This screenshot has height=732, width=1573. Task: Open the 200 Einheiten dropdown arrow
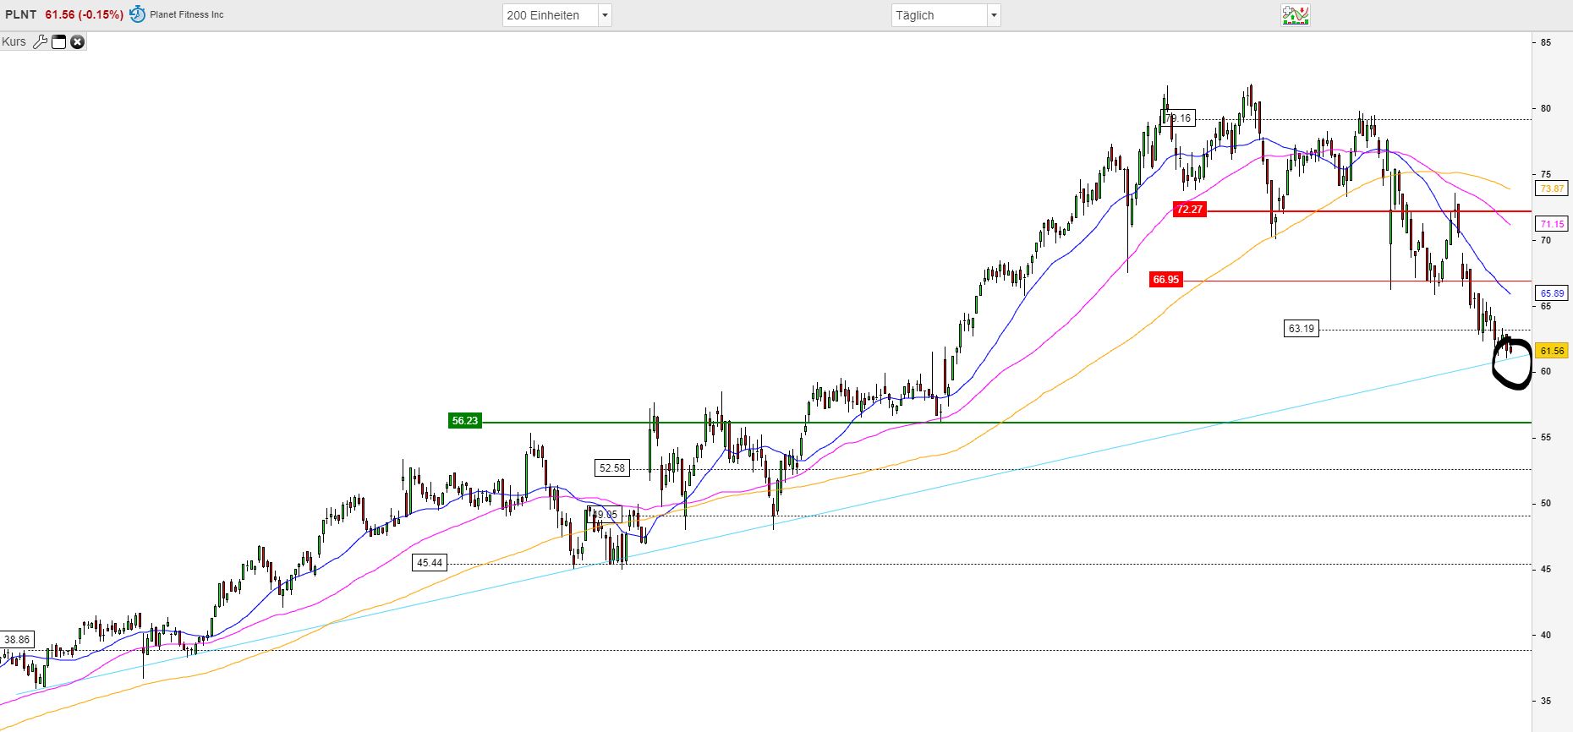pos(605,15)
